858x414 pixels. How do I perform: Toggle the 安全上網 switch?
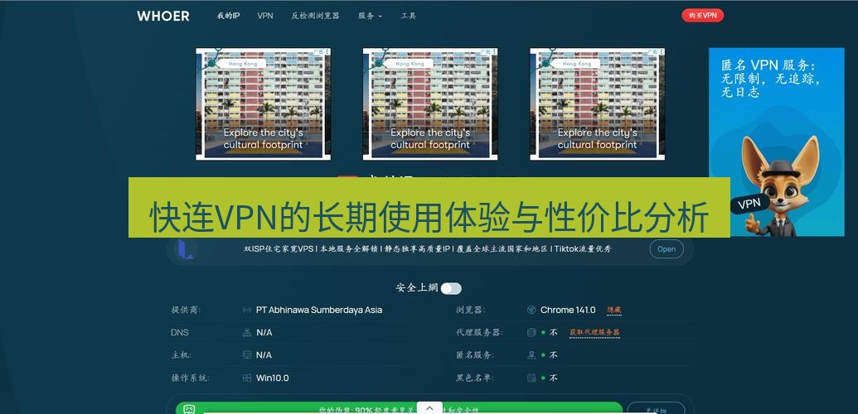452,289
